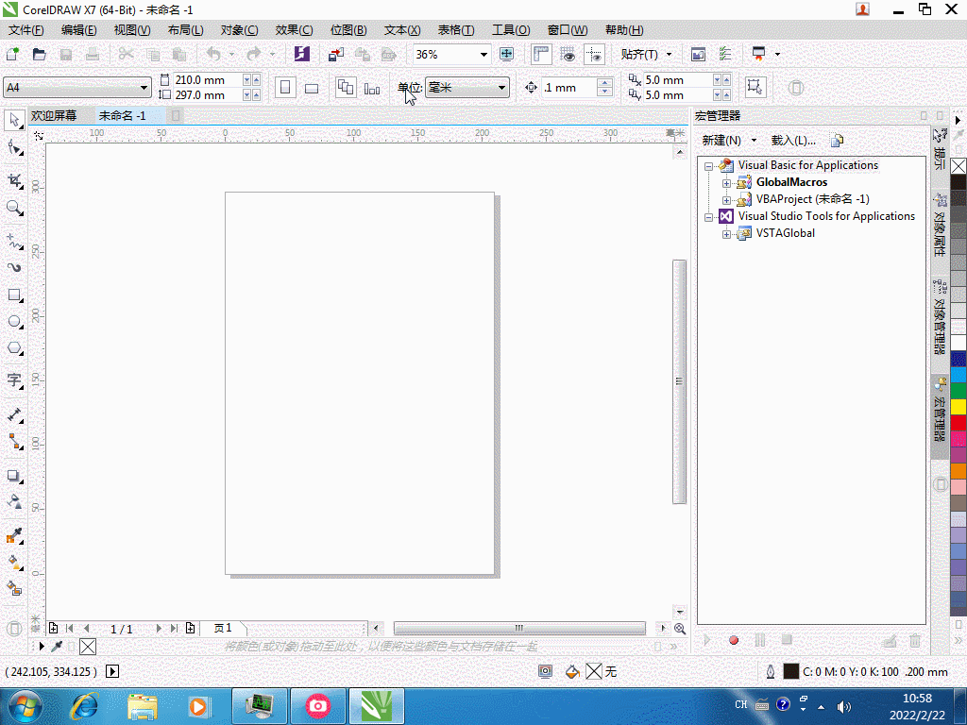The height and width of the screenshot is (725, 967).
Task: Open the 新建(N) dropdown in macro manager
Action: point(754,141)
